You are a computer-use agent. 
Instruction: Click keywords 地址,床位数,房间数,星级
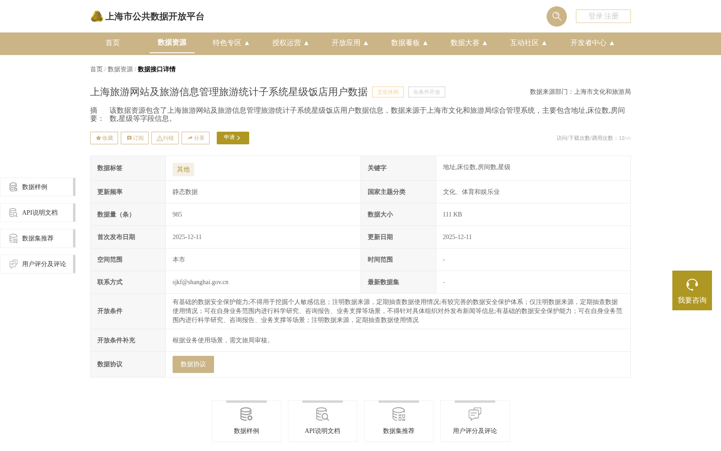pos(477,167)
